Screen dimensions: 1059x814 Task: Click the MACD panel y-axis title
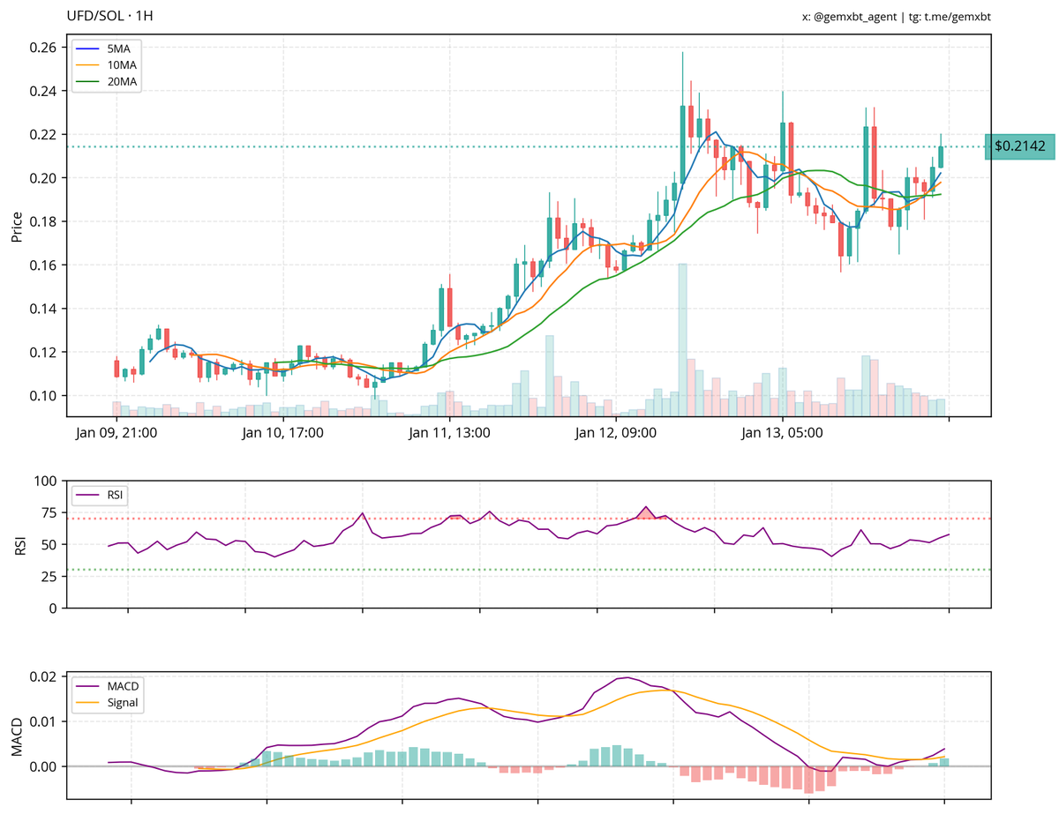(17, 736)
